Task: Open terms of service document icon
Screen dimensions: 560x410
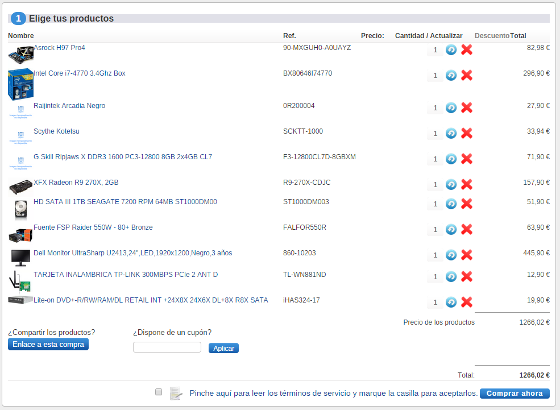Action: tap(176, 393)
